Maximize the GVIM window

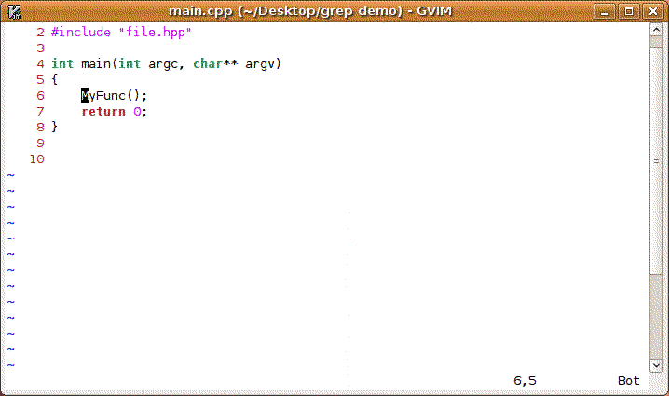click(629, 11)
